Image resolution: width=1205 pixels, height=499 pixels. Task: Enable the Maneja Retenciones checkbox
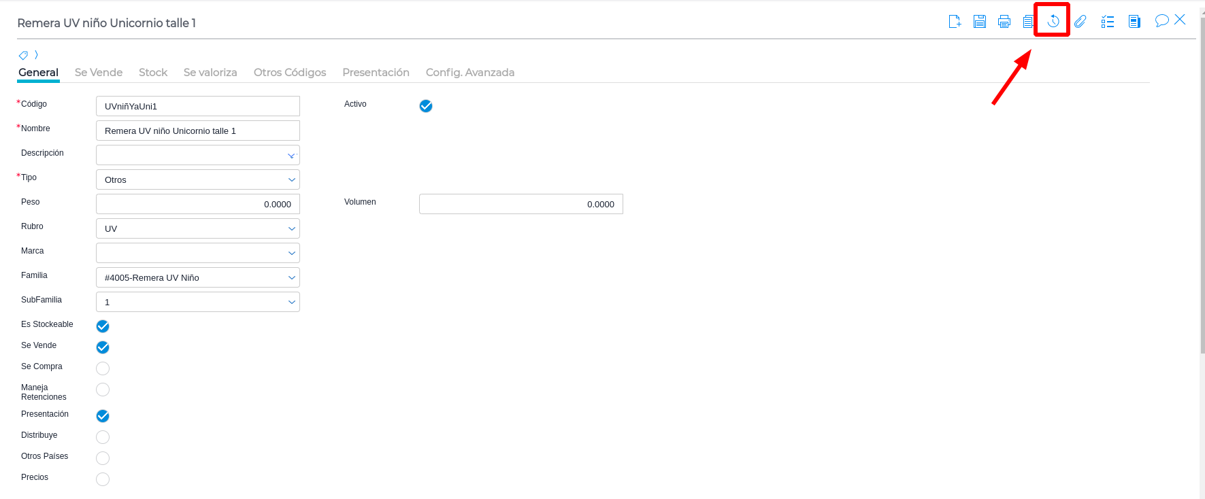click(x=103, y=390)
